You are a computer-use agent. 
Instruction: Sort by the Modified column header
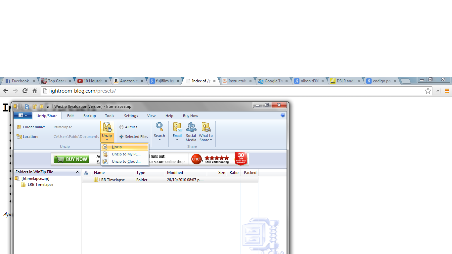click(186, 173)
